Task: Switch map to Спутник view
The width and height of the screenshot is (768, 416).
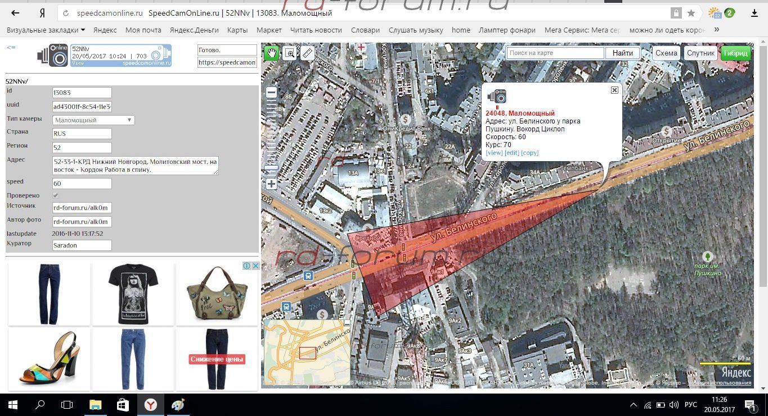Action: 700,53
